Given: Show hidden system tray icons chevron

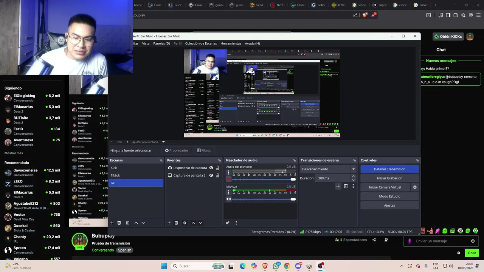Looking at the screenshot, I should [x=402, y=266].
